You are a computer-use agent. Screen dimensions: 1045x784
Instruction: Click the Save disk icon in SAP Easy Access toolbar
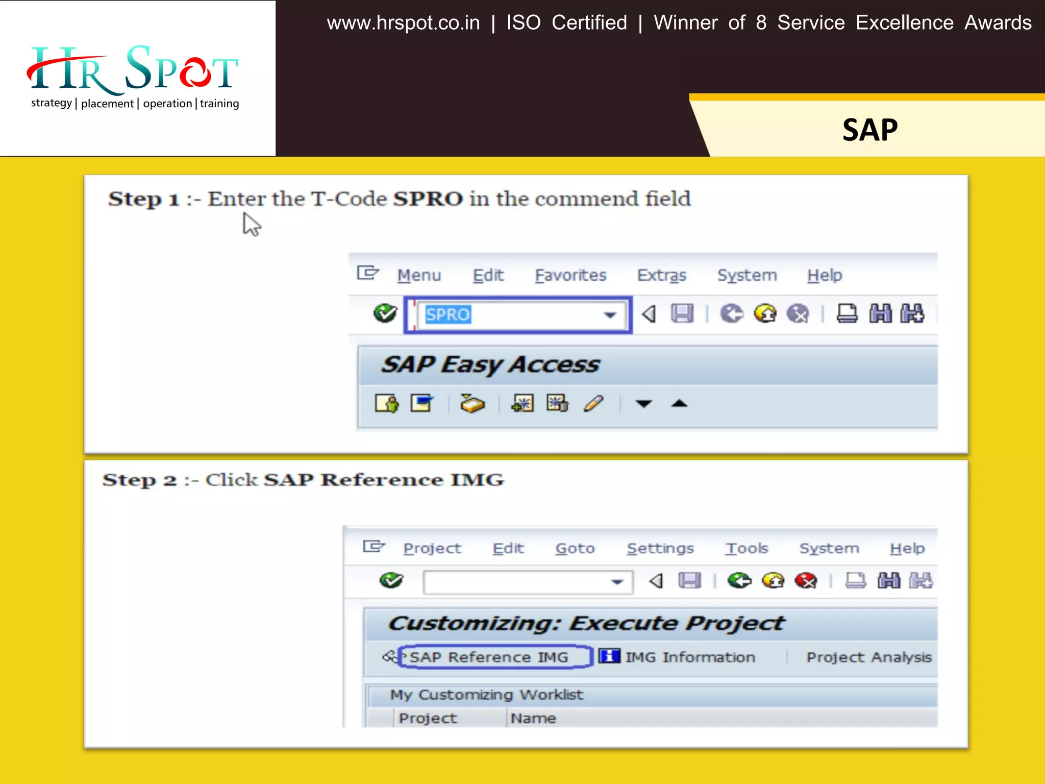click(682, 313)
